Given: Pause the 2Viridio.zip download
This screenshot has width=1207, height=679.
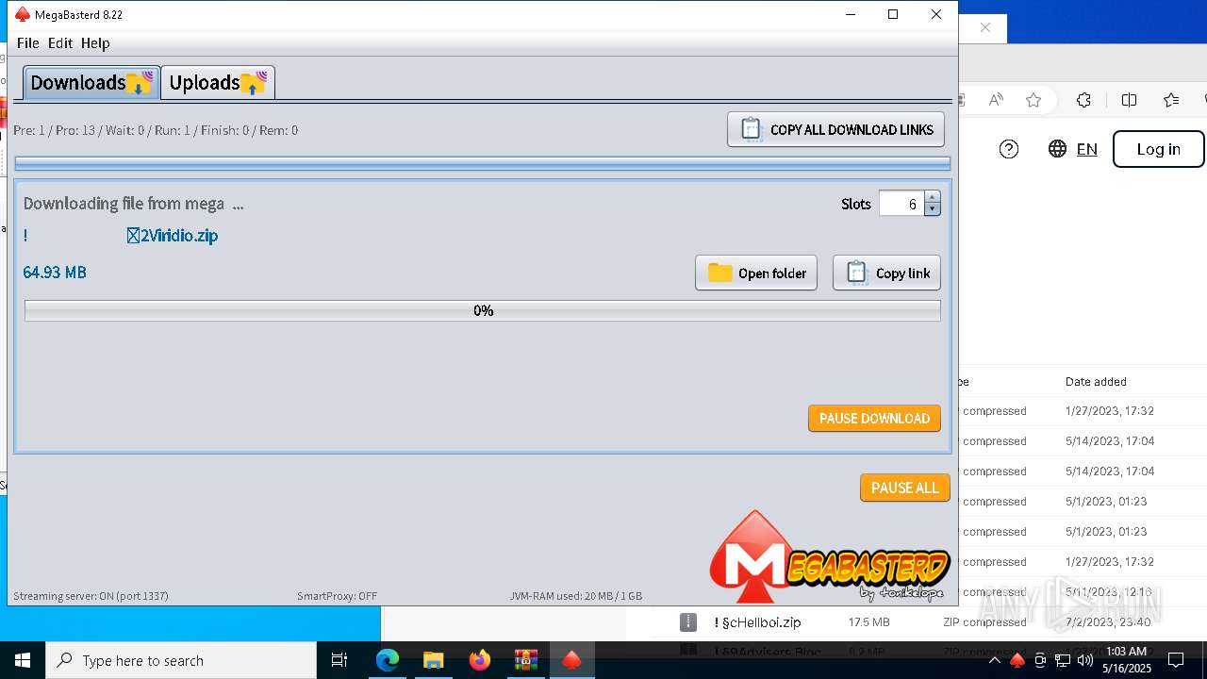Looking at the screenshot, I should point(874,418).
